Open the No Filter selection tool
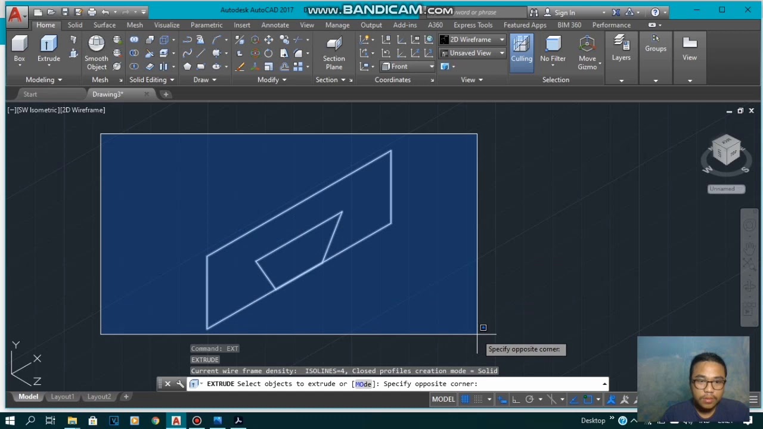The image size is (763, 429). [553, 49]
